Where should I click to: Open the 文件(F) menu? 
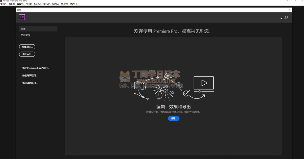pyautogui.click(x=3, y=4)
